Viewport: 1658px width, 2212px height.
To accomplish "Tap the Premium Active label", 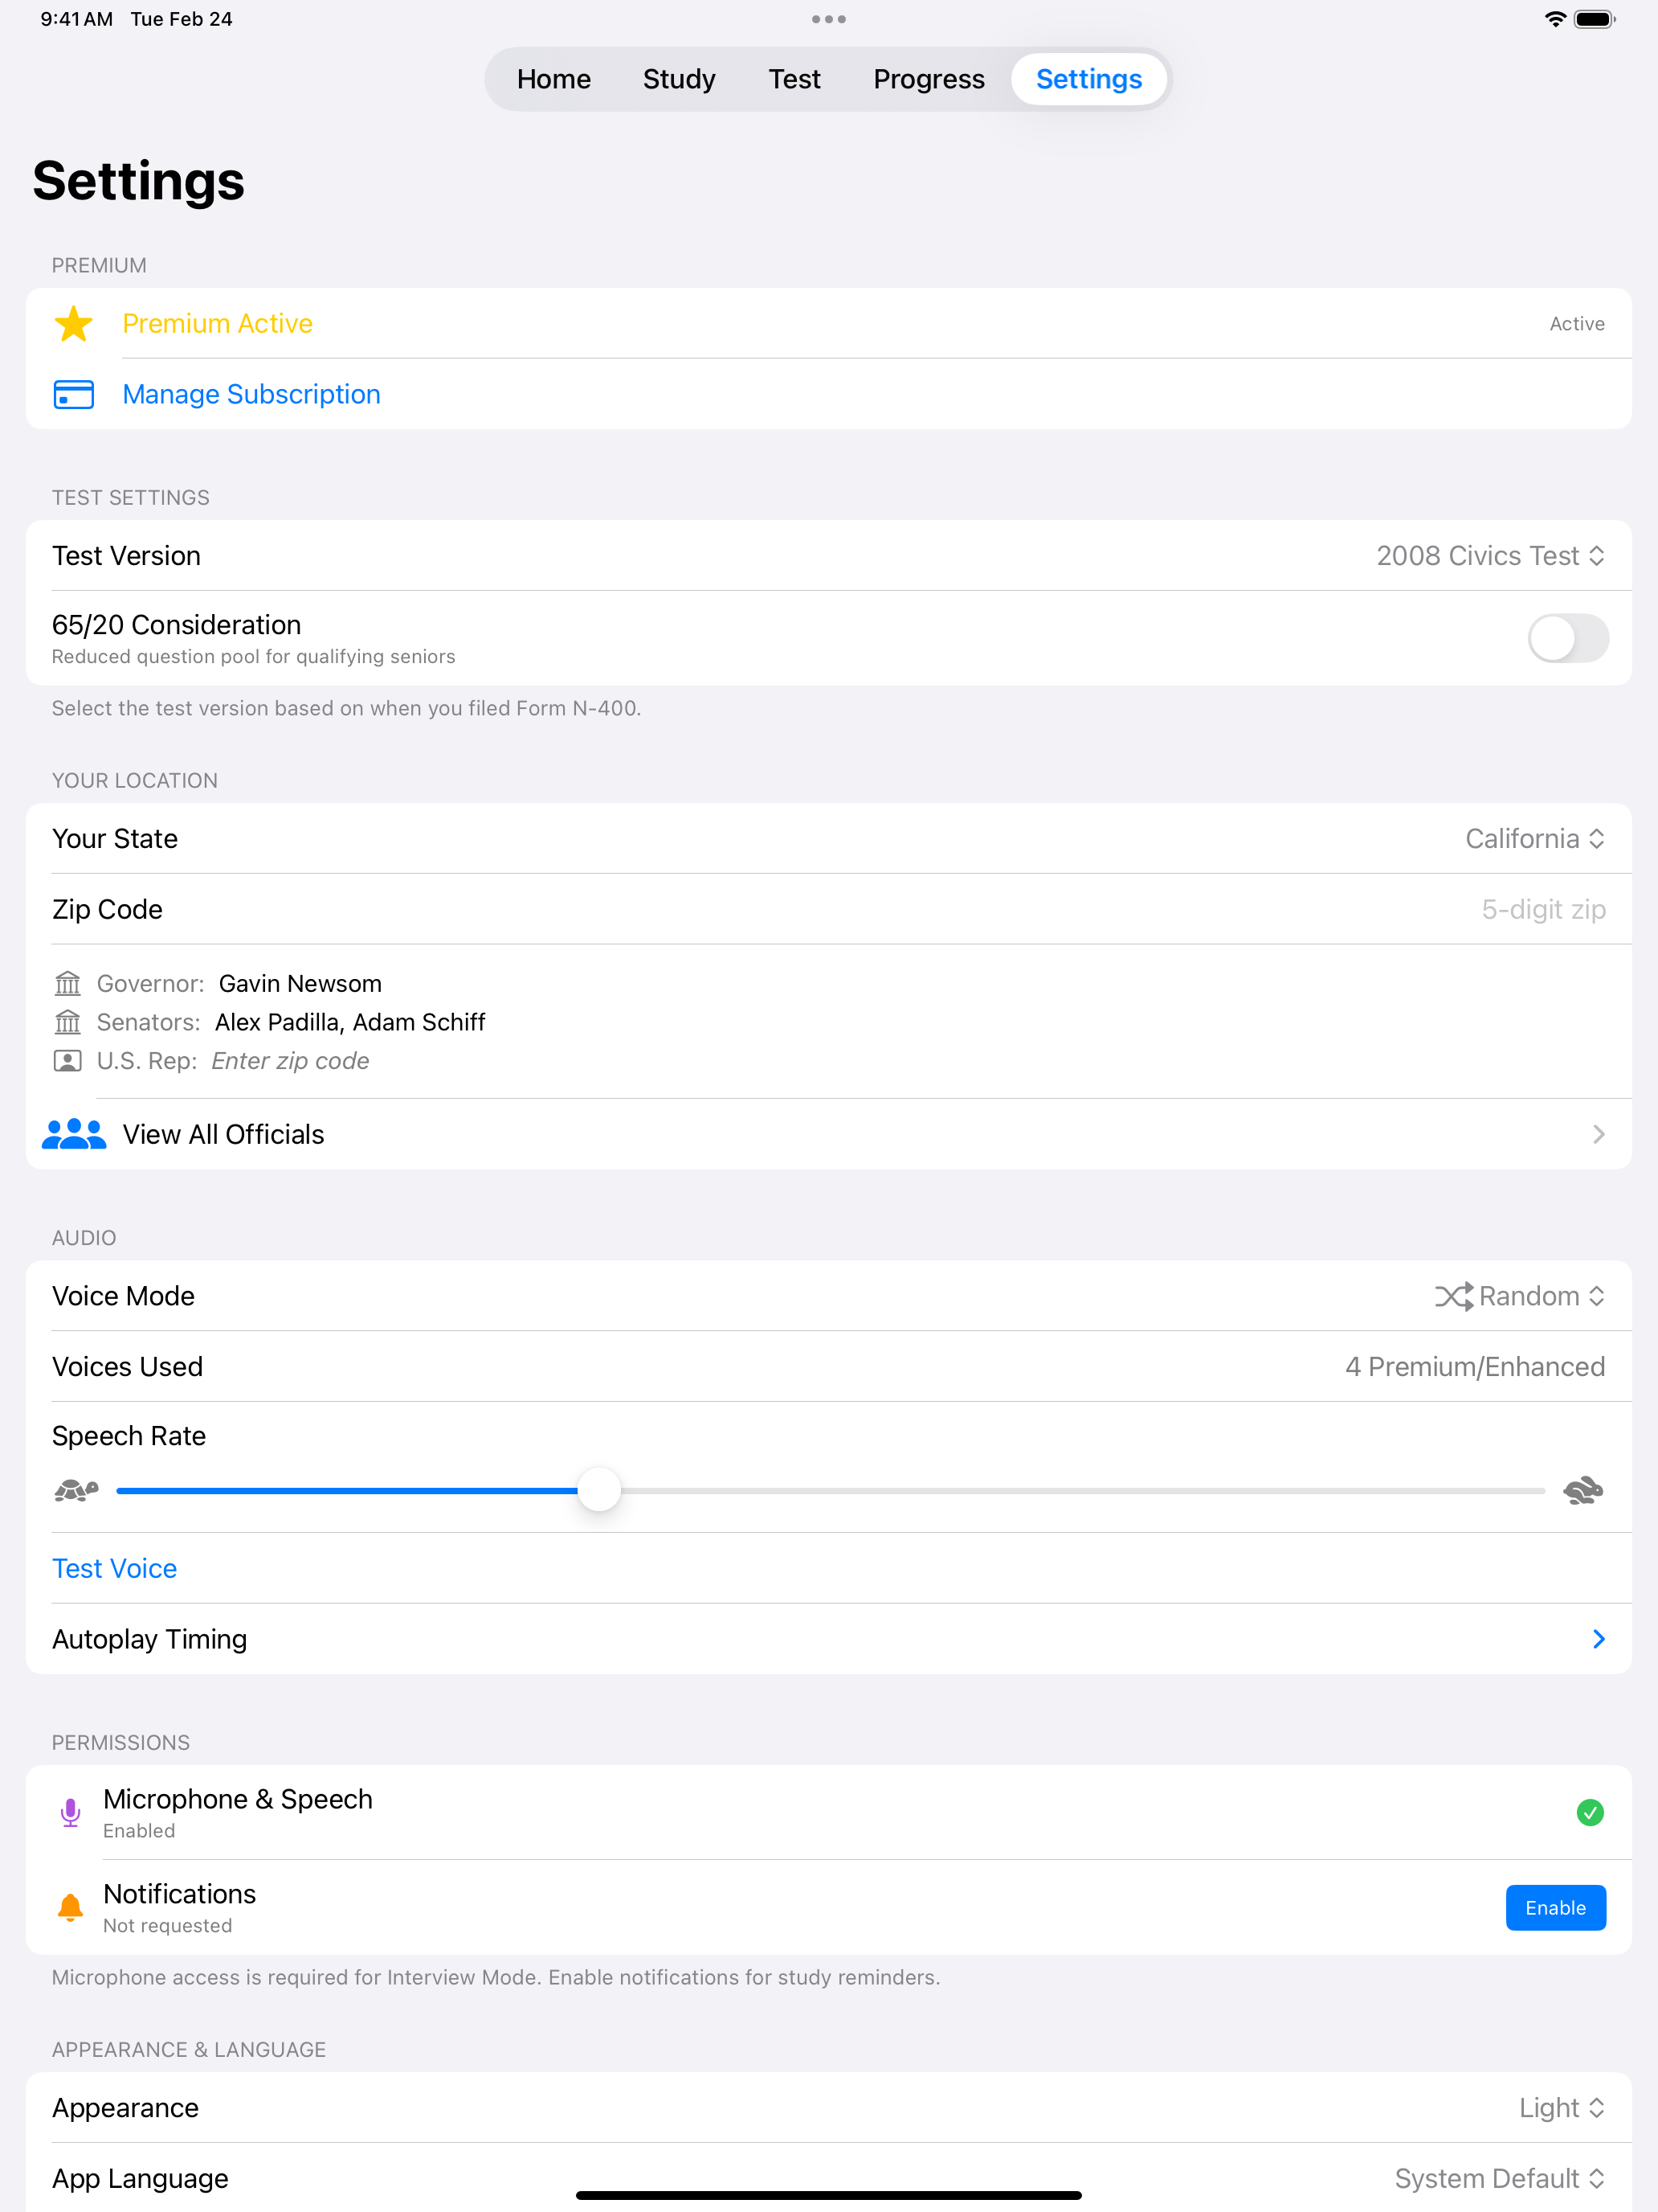I will [x=217, y=324].
